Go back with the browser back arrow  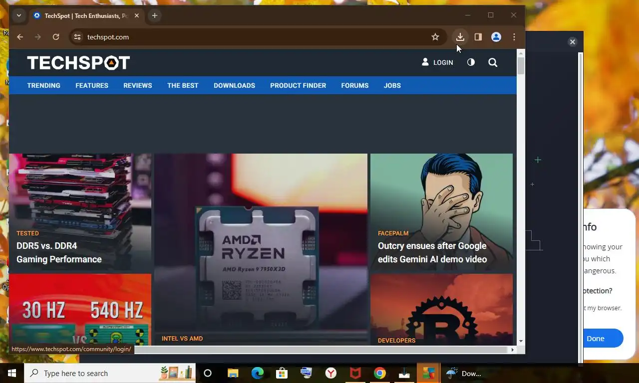[20, 37]
